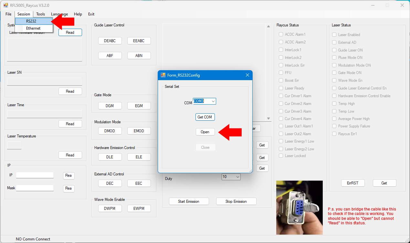Click the ErrRST button

click(x=353, y=183)
